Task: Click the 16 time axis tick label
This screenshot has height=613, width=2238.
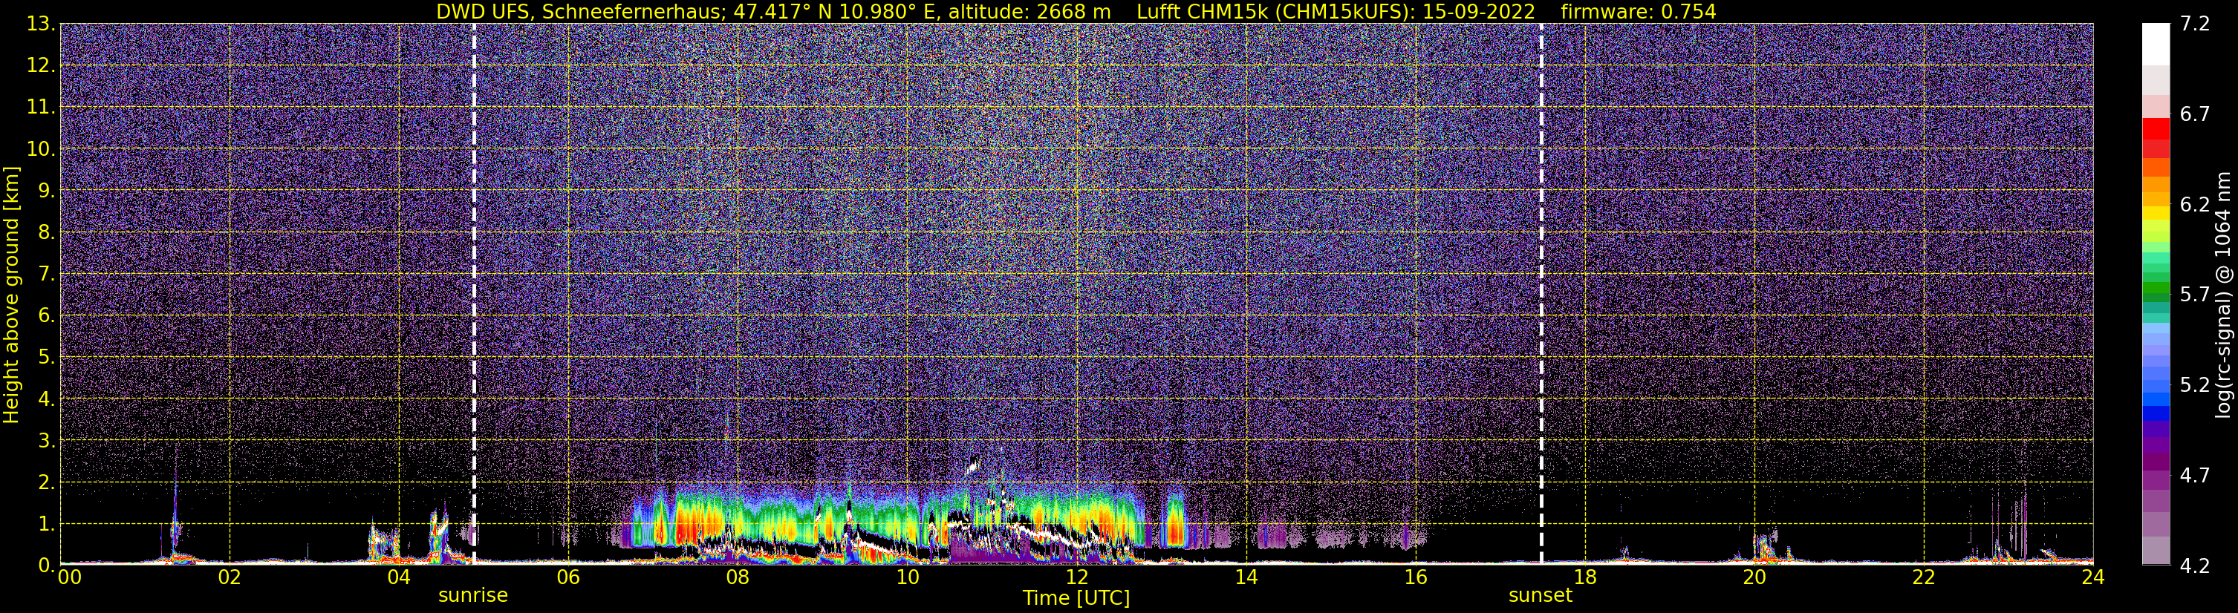Action: click(1415, 577)
